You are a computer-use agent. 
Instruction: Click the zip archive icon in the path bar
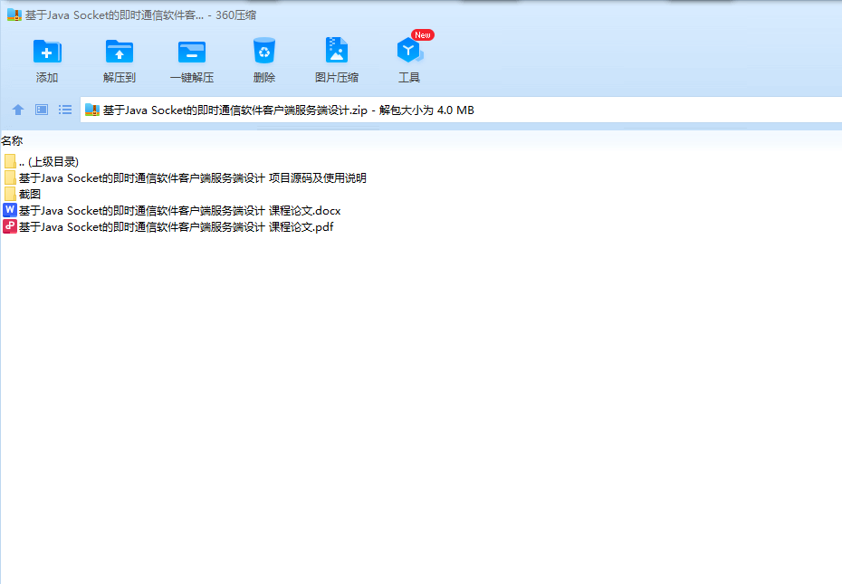(91, 110)
